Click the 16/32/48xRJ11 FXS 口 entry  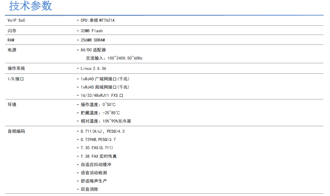click(102, 96)
